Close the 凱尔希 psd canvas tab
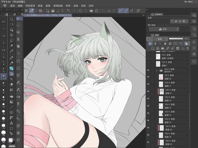The height and width of the screenshot is (148, 198). point(25,15)
